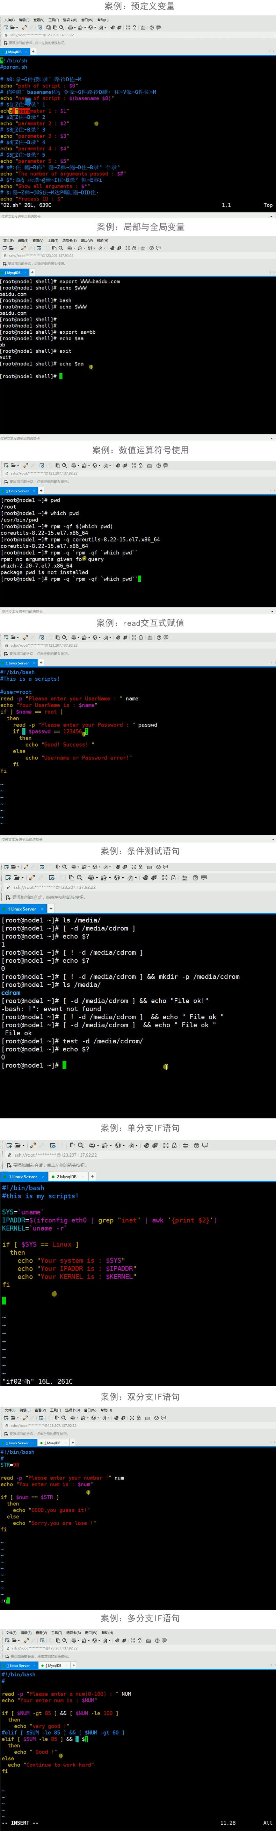
Task: Select 1 MysqlDB tab in 预定义变量 window
Action: (14, 51)
